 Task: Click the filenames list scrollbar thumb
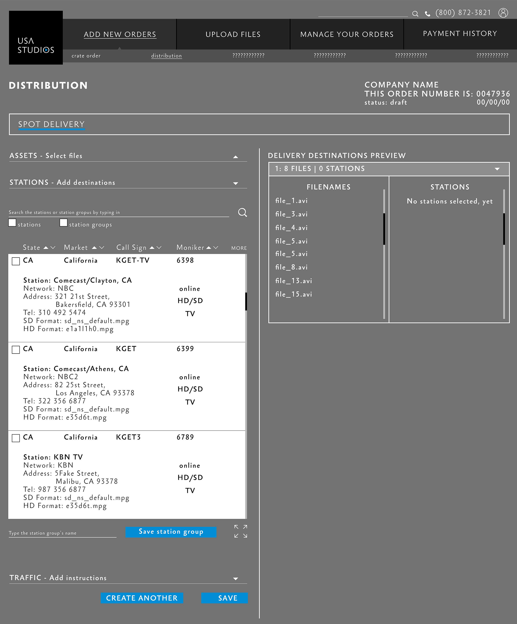384,229
